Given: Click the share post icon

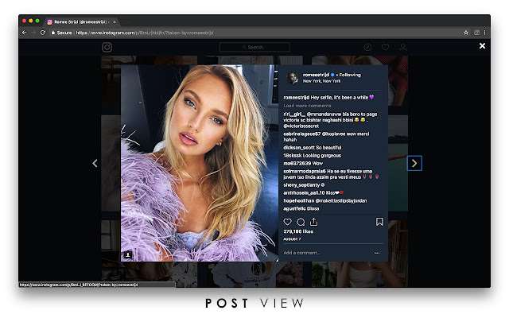Looking at the screenshot, I should coord(313,222).
